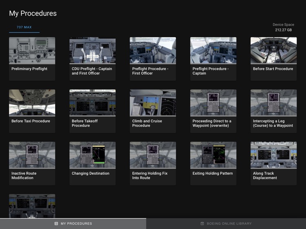Click Entering Holding Fix Into Route title
Screen dimensions: 306x229
pos(150,176)
